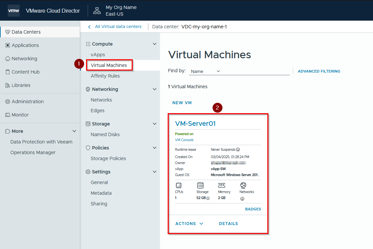Click the Settings gear icon in section header
Image resolution: width=373 pixels, height=249 pixels.
(88, 172)
